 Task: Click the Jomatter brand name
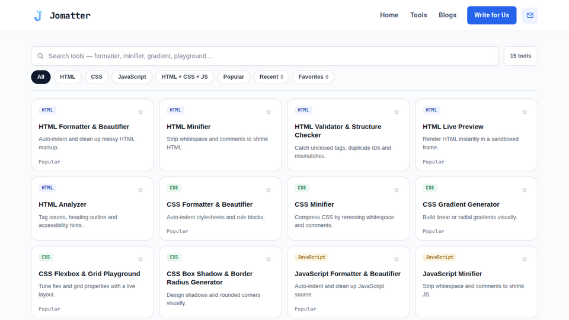(x=70, y=15)
